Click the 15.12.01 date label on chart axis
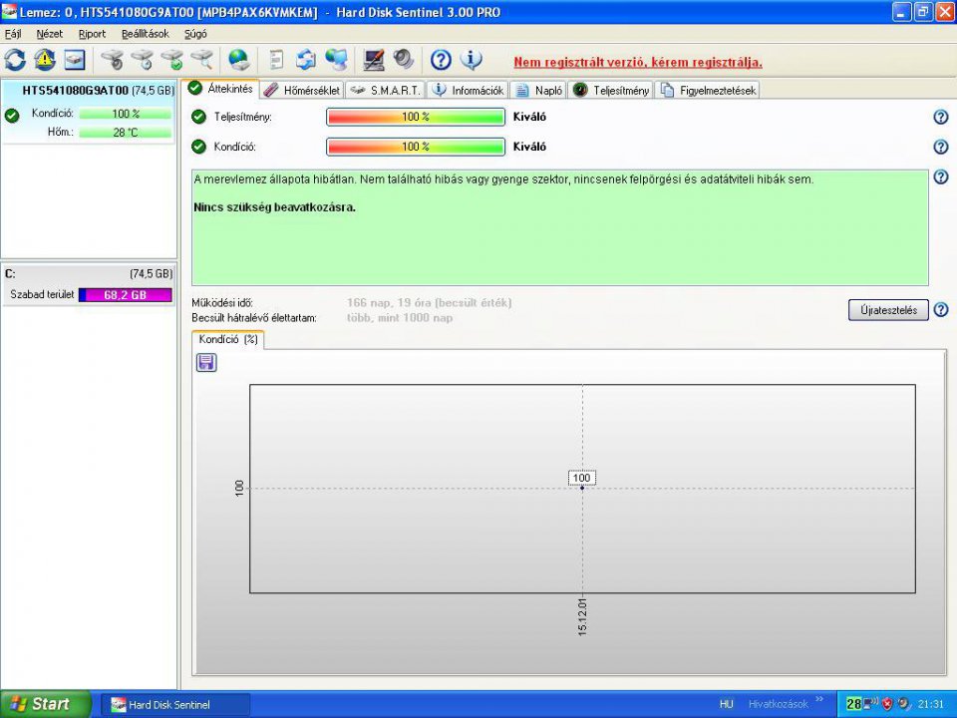Image resolution: width=957 pixels, height=718 pixels. 582,617
